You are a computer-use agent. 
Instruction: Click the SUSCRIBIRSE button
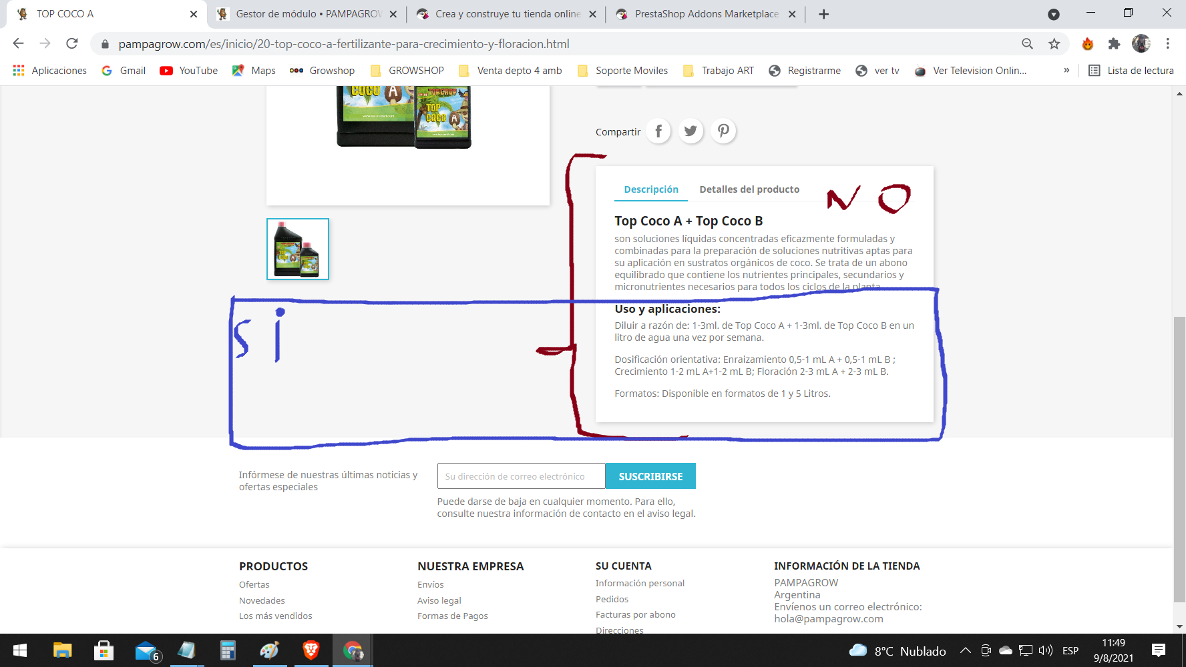(x=650, y=476)
